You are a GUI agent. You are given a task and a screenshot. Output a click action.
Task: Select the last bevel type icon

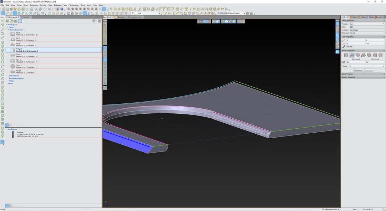381,55
